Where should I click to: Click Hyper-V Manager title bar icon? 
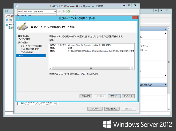pyautogui.click(x=6, y=11)
